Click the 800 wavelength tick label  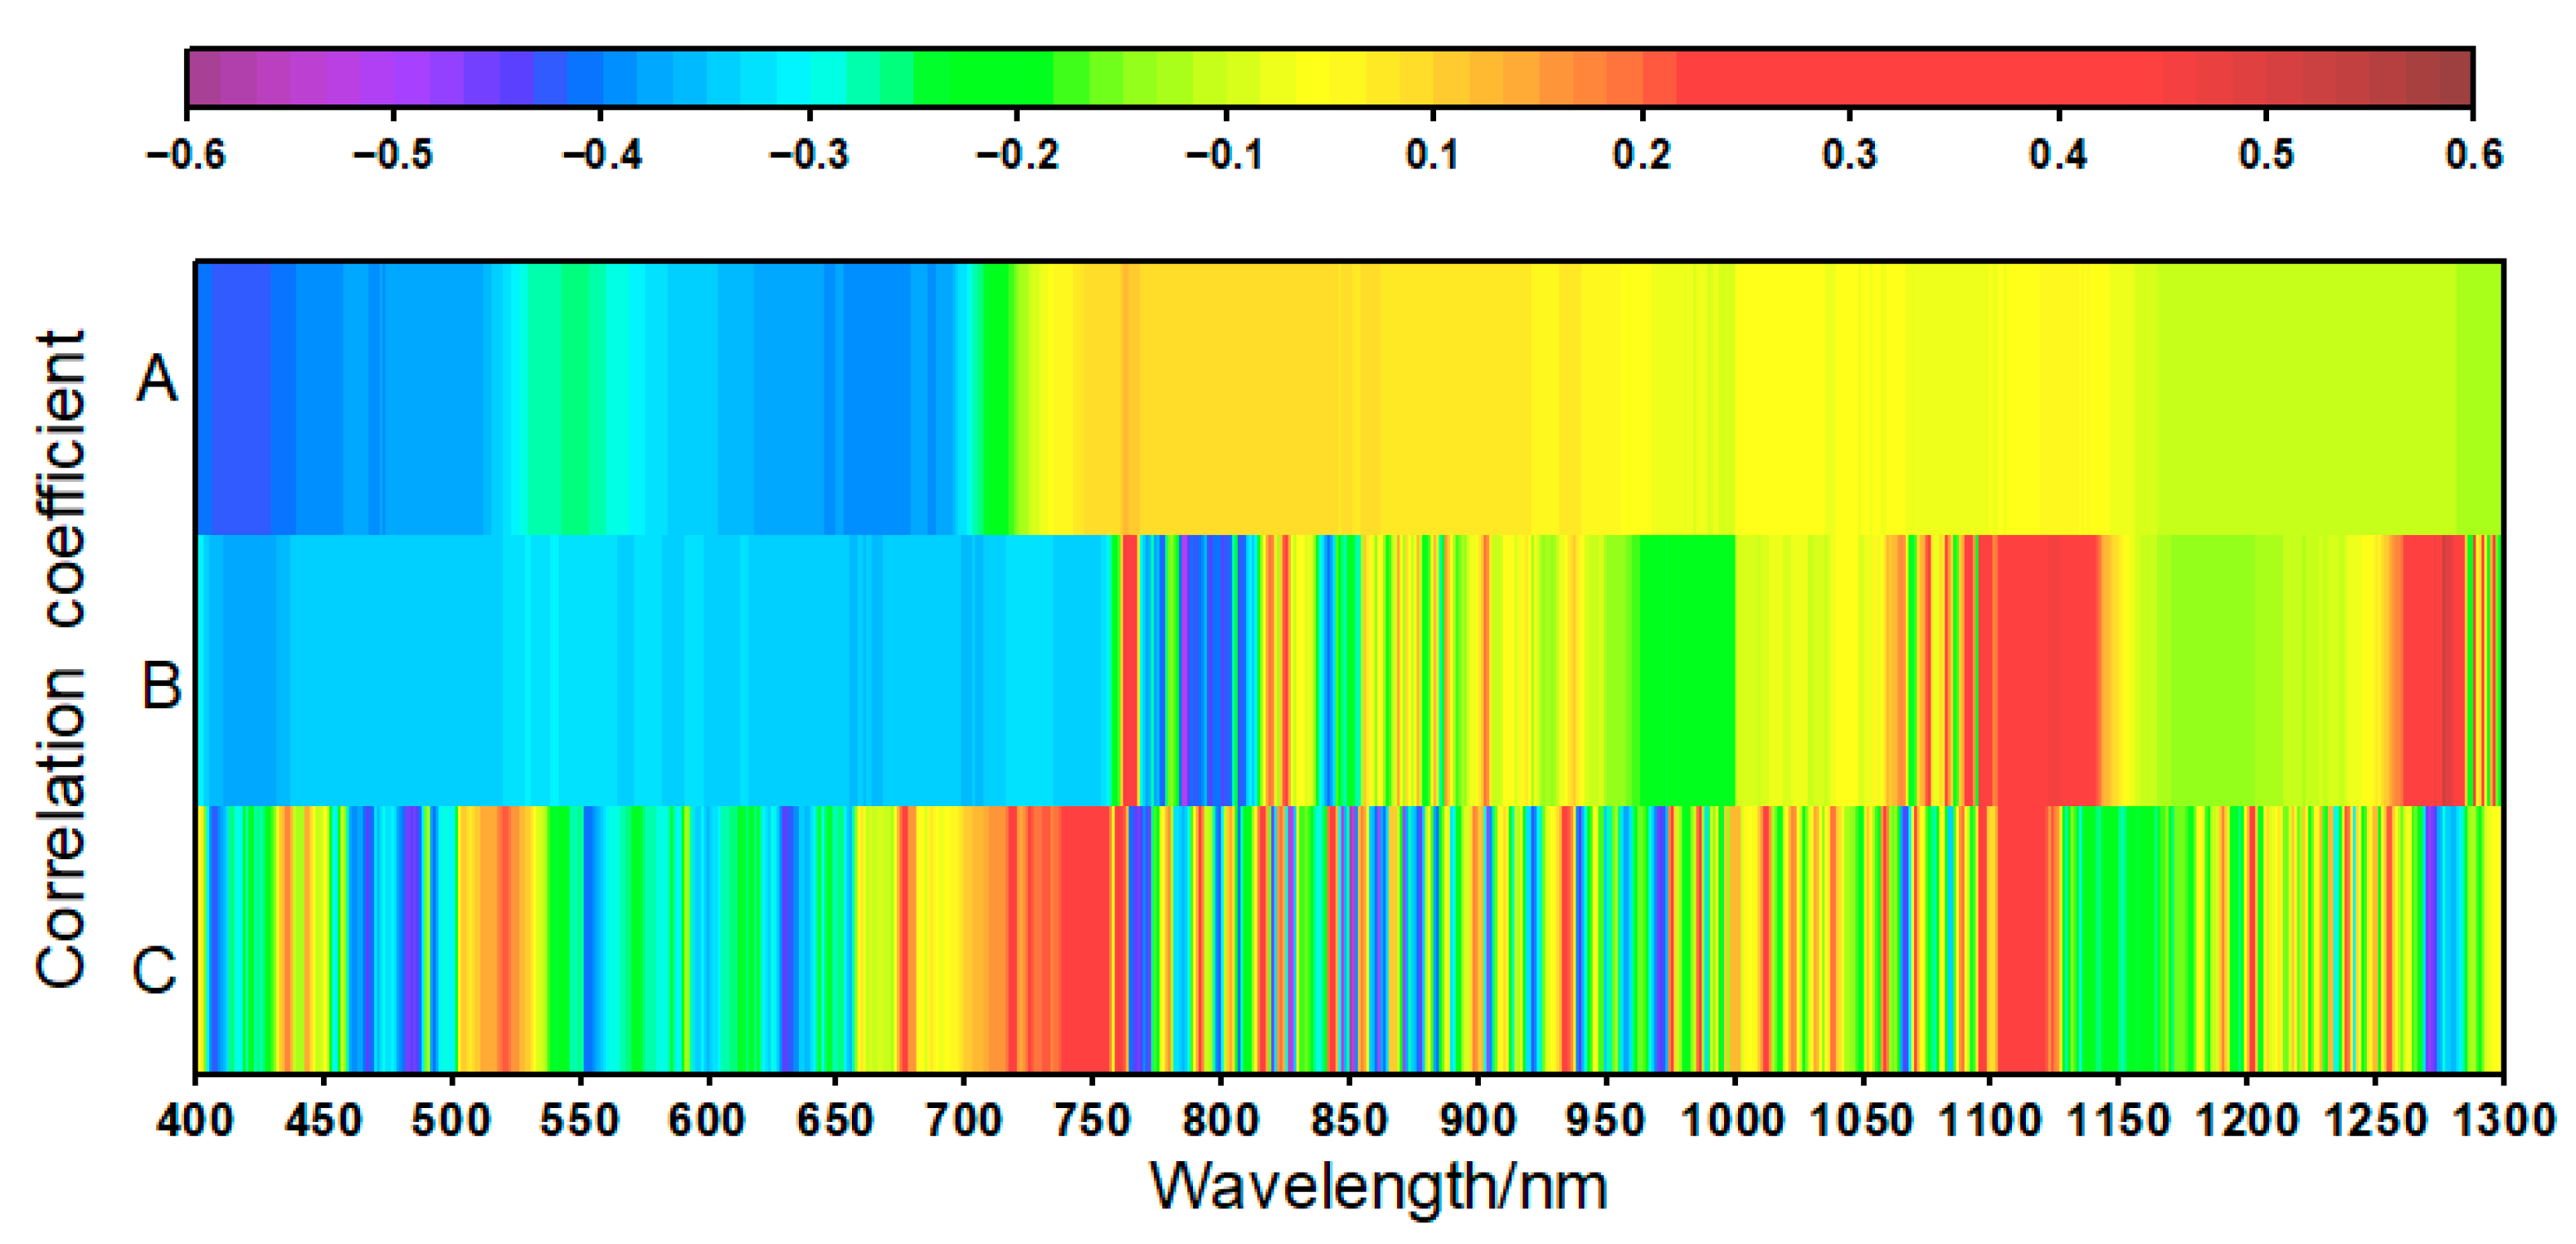click(1220, 1120)
